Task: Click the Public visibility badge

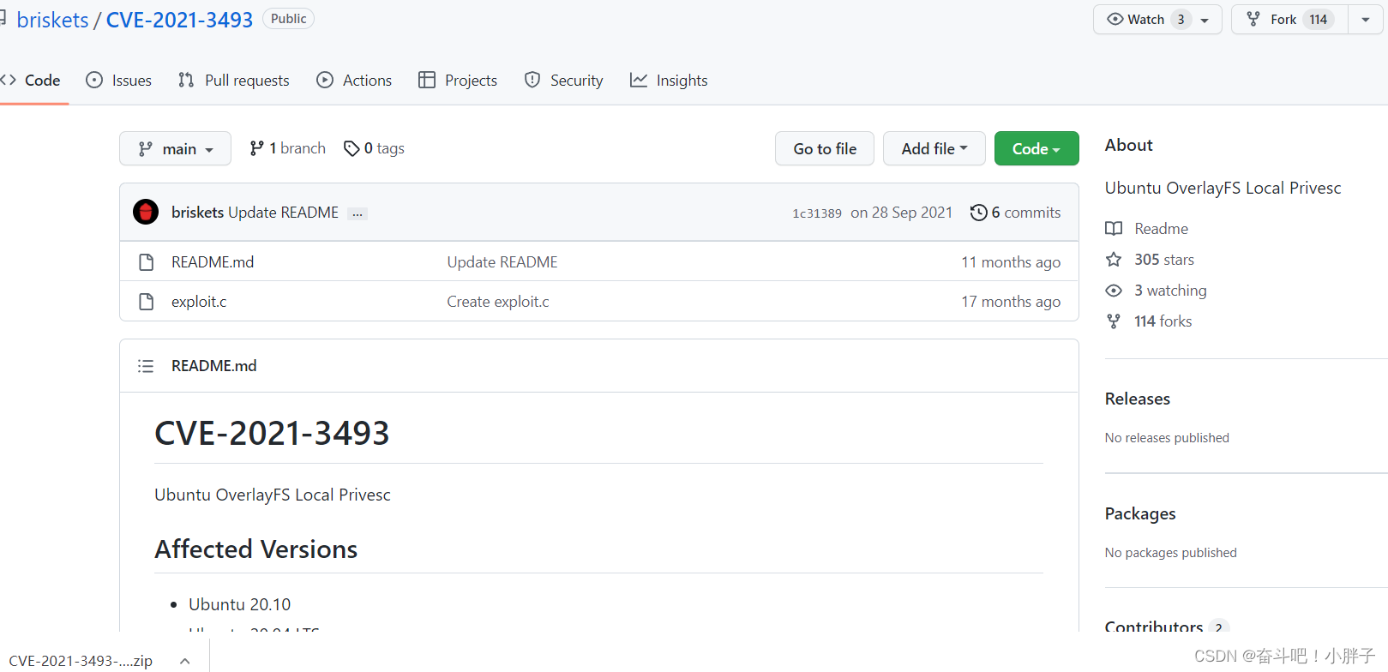Action: (x=288, y=19)
